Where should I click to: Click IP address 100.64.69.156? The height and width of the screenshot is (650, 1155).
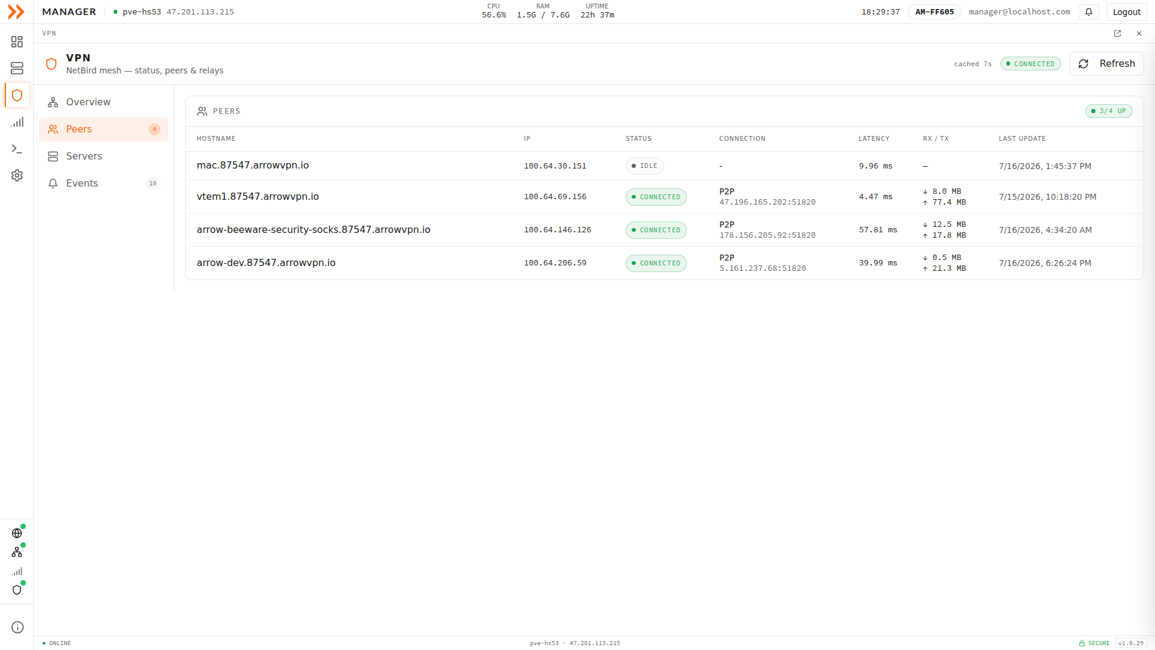pyautogui.click(x=555, y=197)
